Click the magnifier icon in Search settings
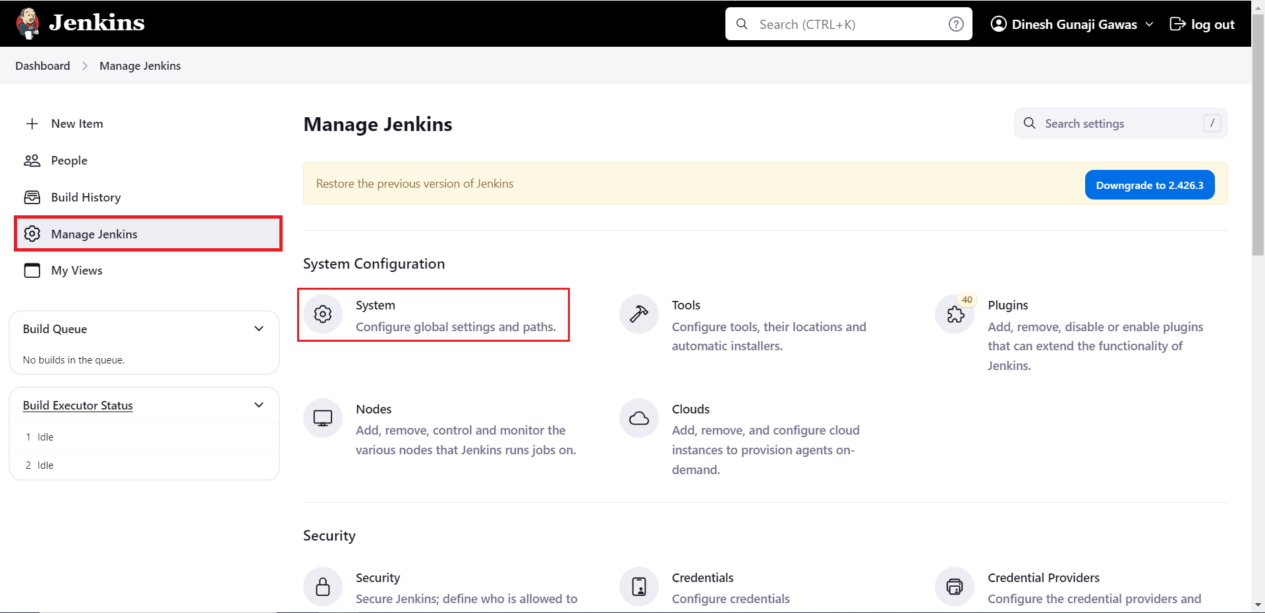 point(1029,123)
